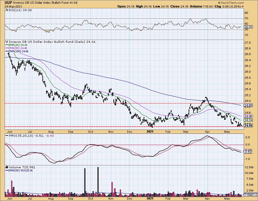Image resolution: width=258 pixels, height=201 pixels.
Task: Click the NYSE exchange label
Action: (74, 3)
